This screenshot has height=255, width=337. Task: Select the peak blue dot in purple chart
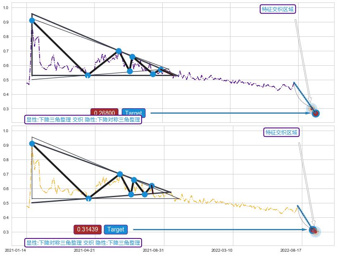(32, 20)
